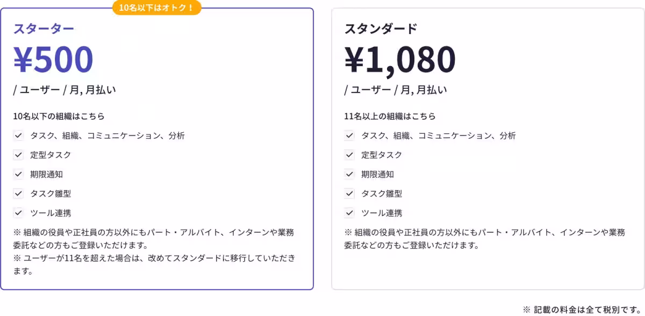Click the 11名以上の組織はこちら text
Screen dimensions: 645x316
(390, 116)
